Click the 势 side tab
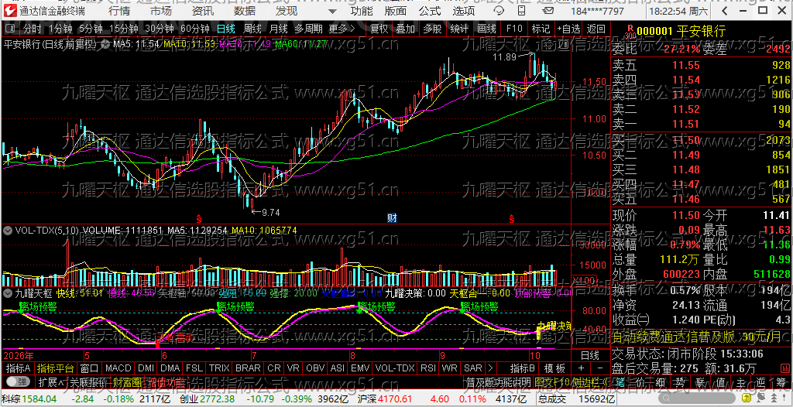Image resolution: width=793 pixels, height=407 pixels. 680,381
